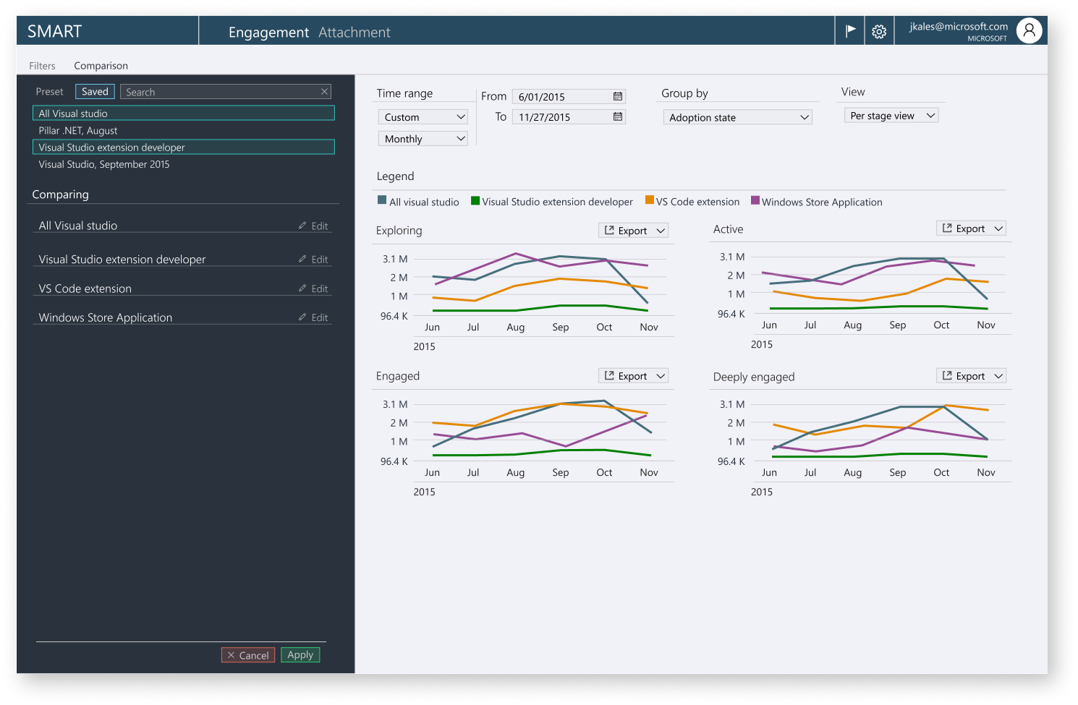Click Comparing list entry All Visual studio
1078x705 pixels.
pos(78,226)
